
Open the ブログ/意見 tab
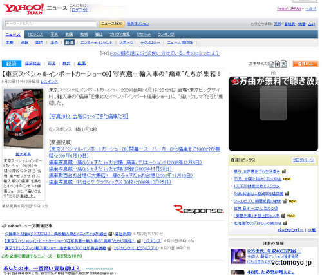[120, 34]
